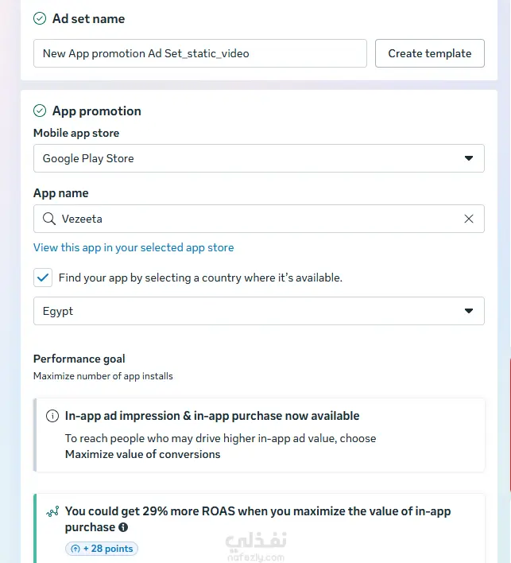Image resolution: width=511 pixels, height=563 pixels.
Task: Open the Mobile app store dropdown
Action: [259, 158]
